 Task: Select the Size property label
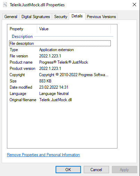(13, 81)
